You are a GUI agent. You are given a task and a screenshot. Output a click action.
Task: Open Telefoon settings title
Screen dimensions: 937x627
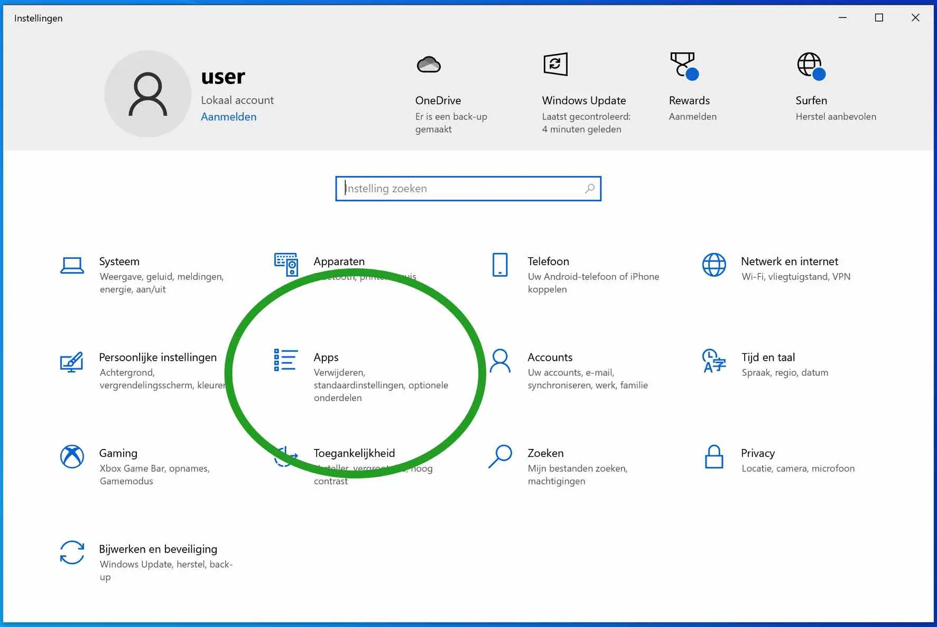548,261
